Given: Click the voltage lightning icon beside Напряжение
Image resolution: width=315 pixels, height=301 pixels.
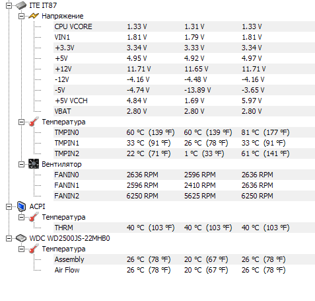Looking at the screenshot, I should click(x=34, y=16).
